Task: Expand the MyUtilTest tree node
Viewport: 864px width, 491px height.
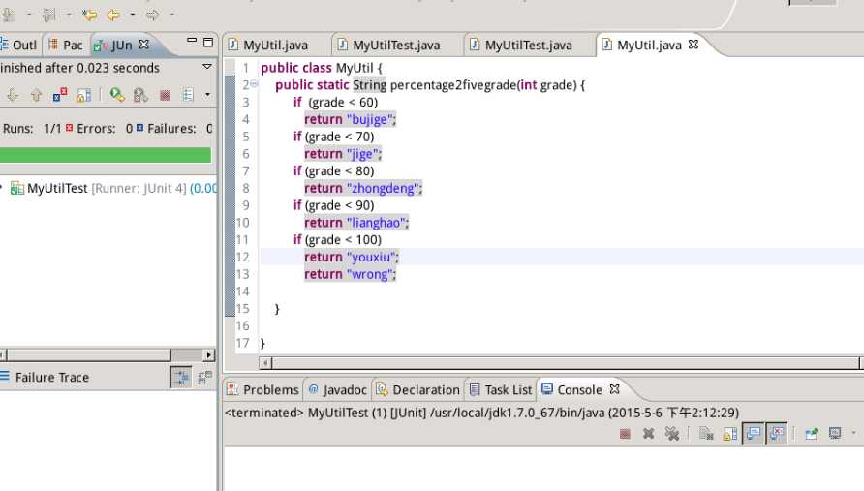Action: pyautogui.click(x=2, y=188)
